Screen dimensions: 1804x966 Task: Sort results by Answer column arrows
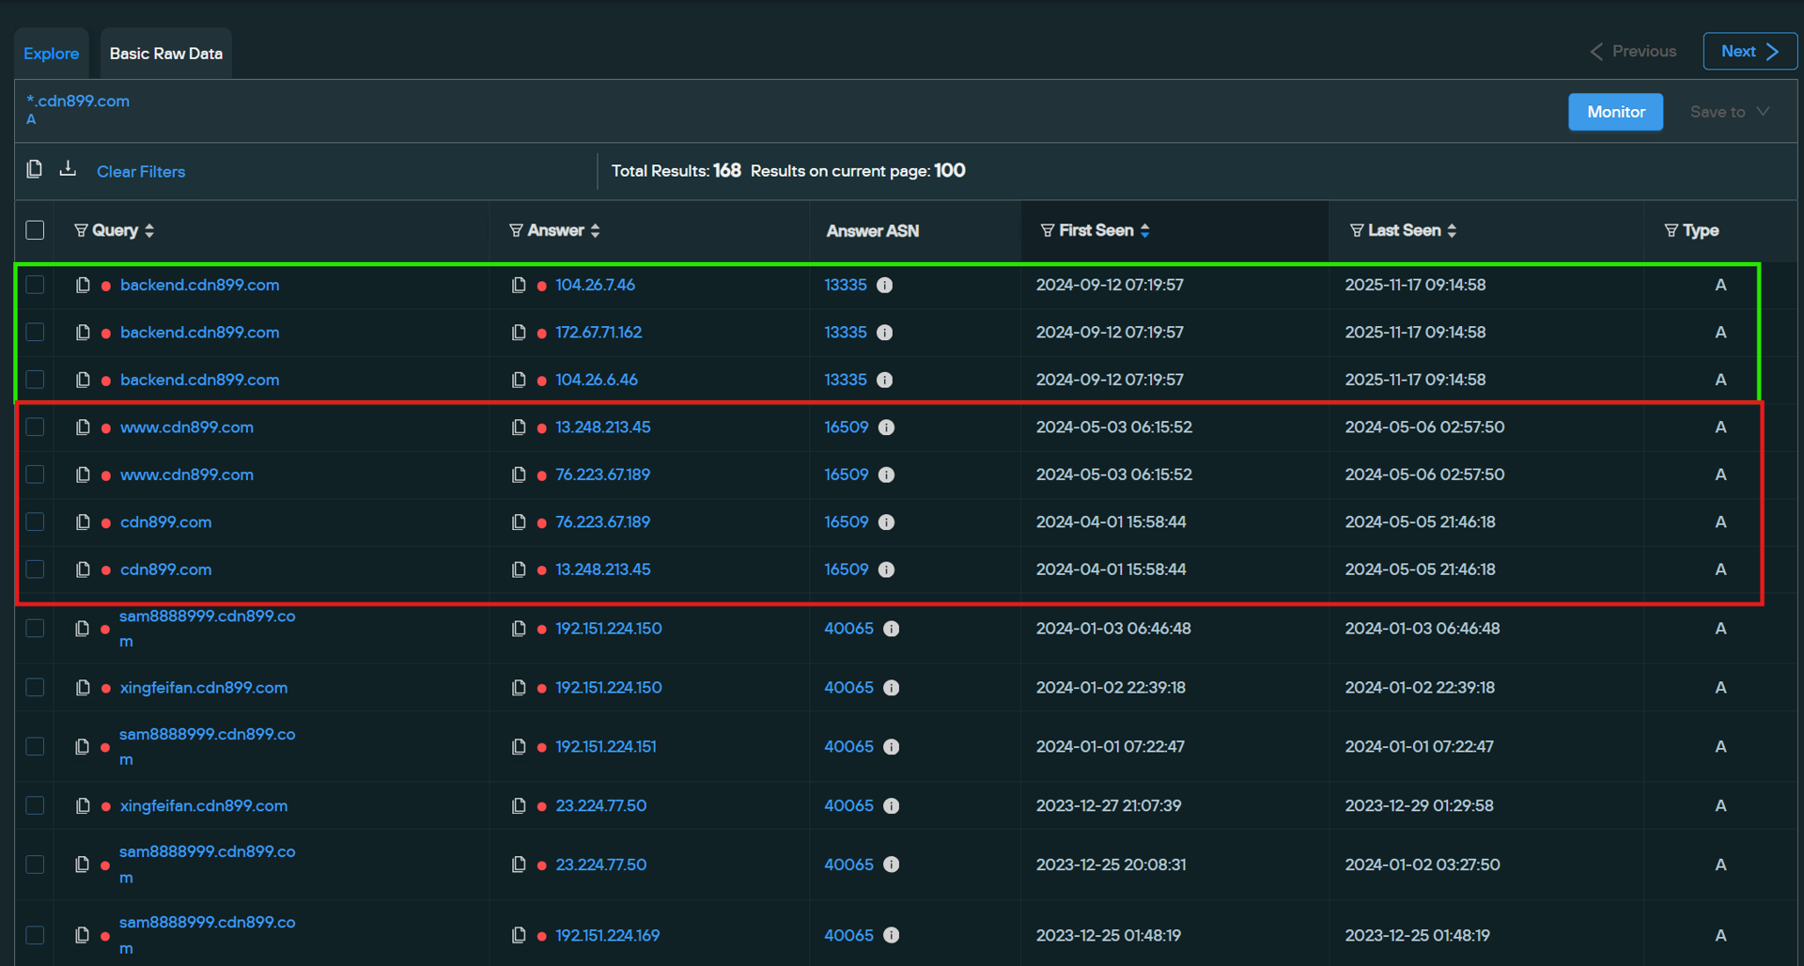pos(595,230)
